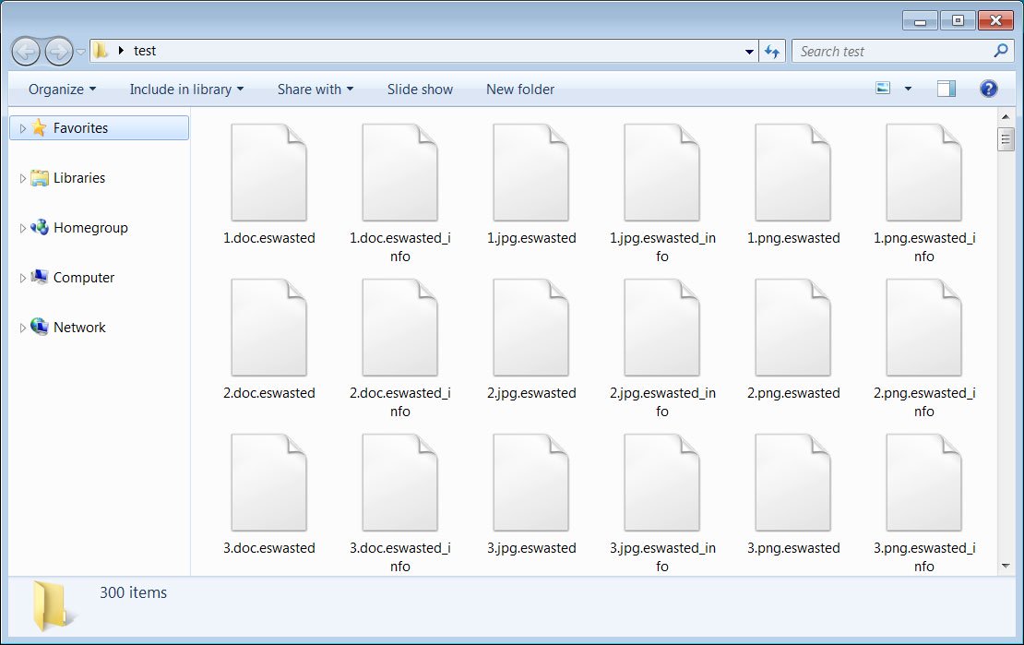Click the New folder button
This screenshot has width=1024, height=645.
519,89
